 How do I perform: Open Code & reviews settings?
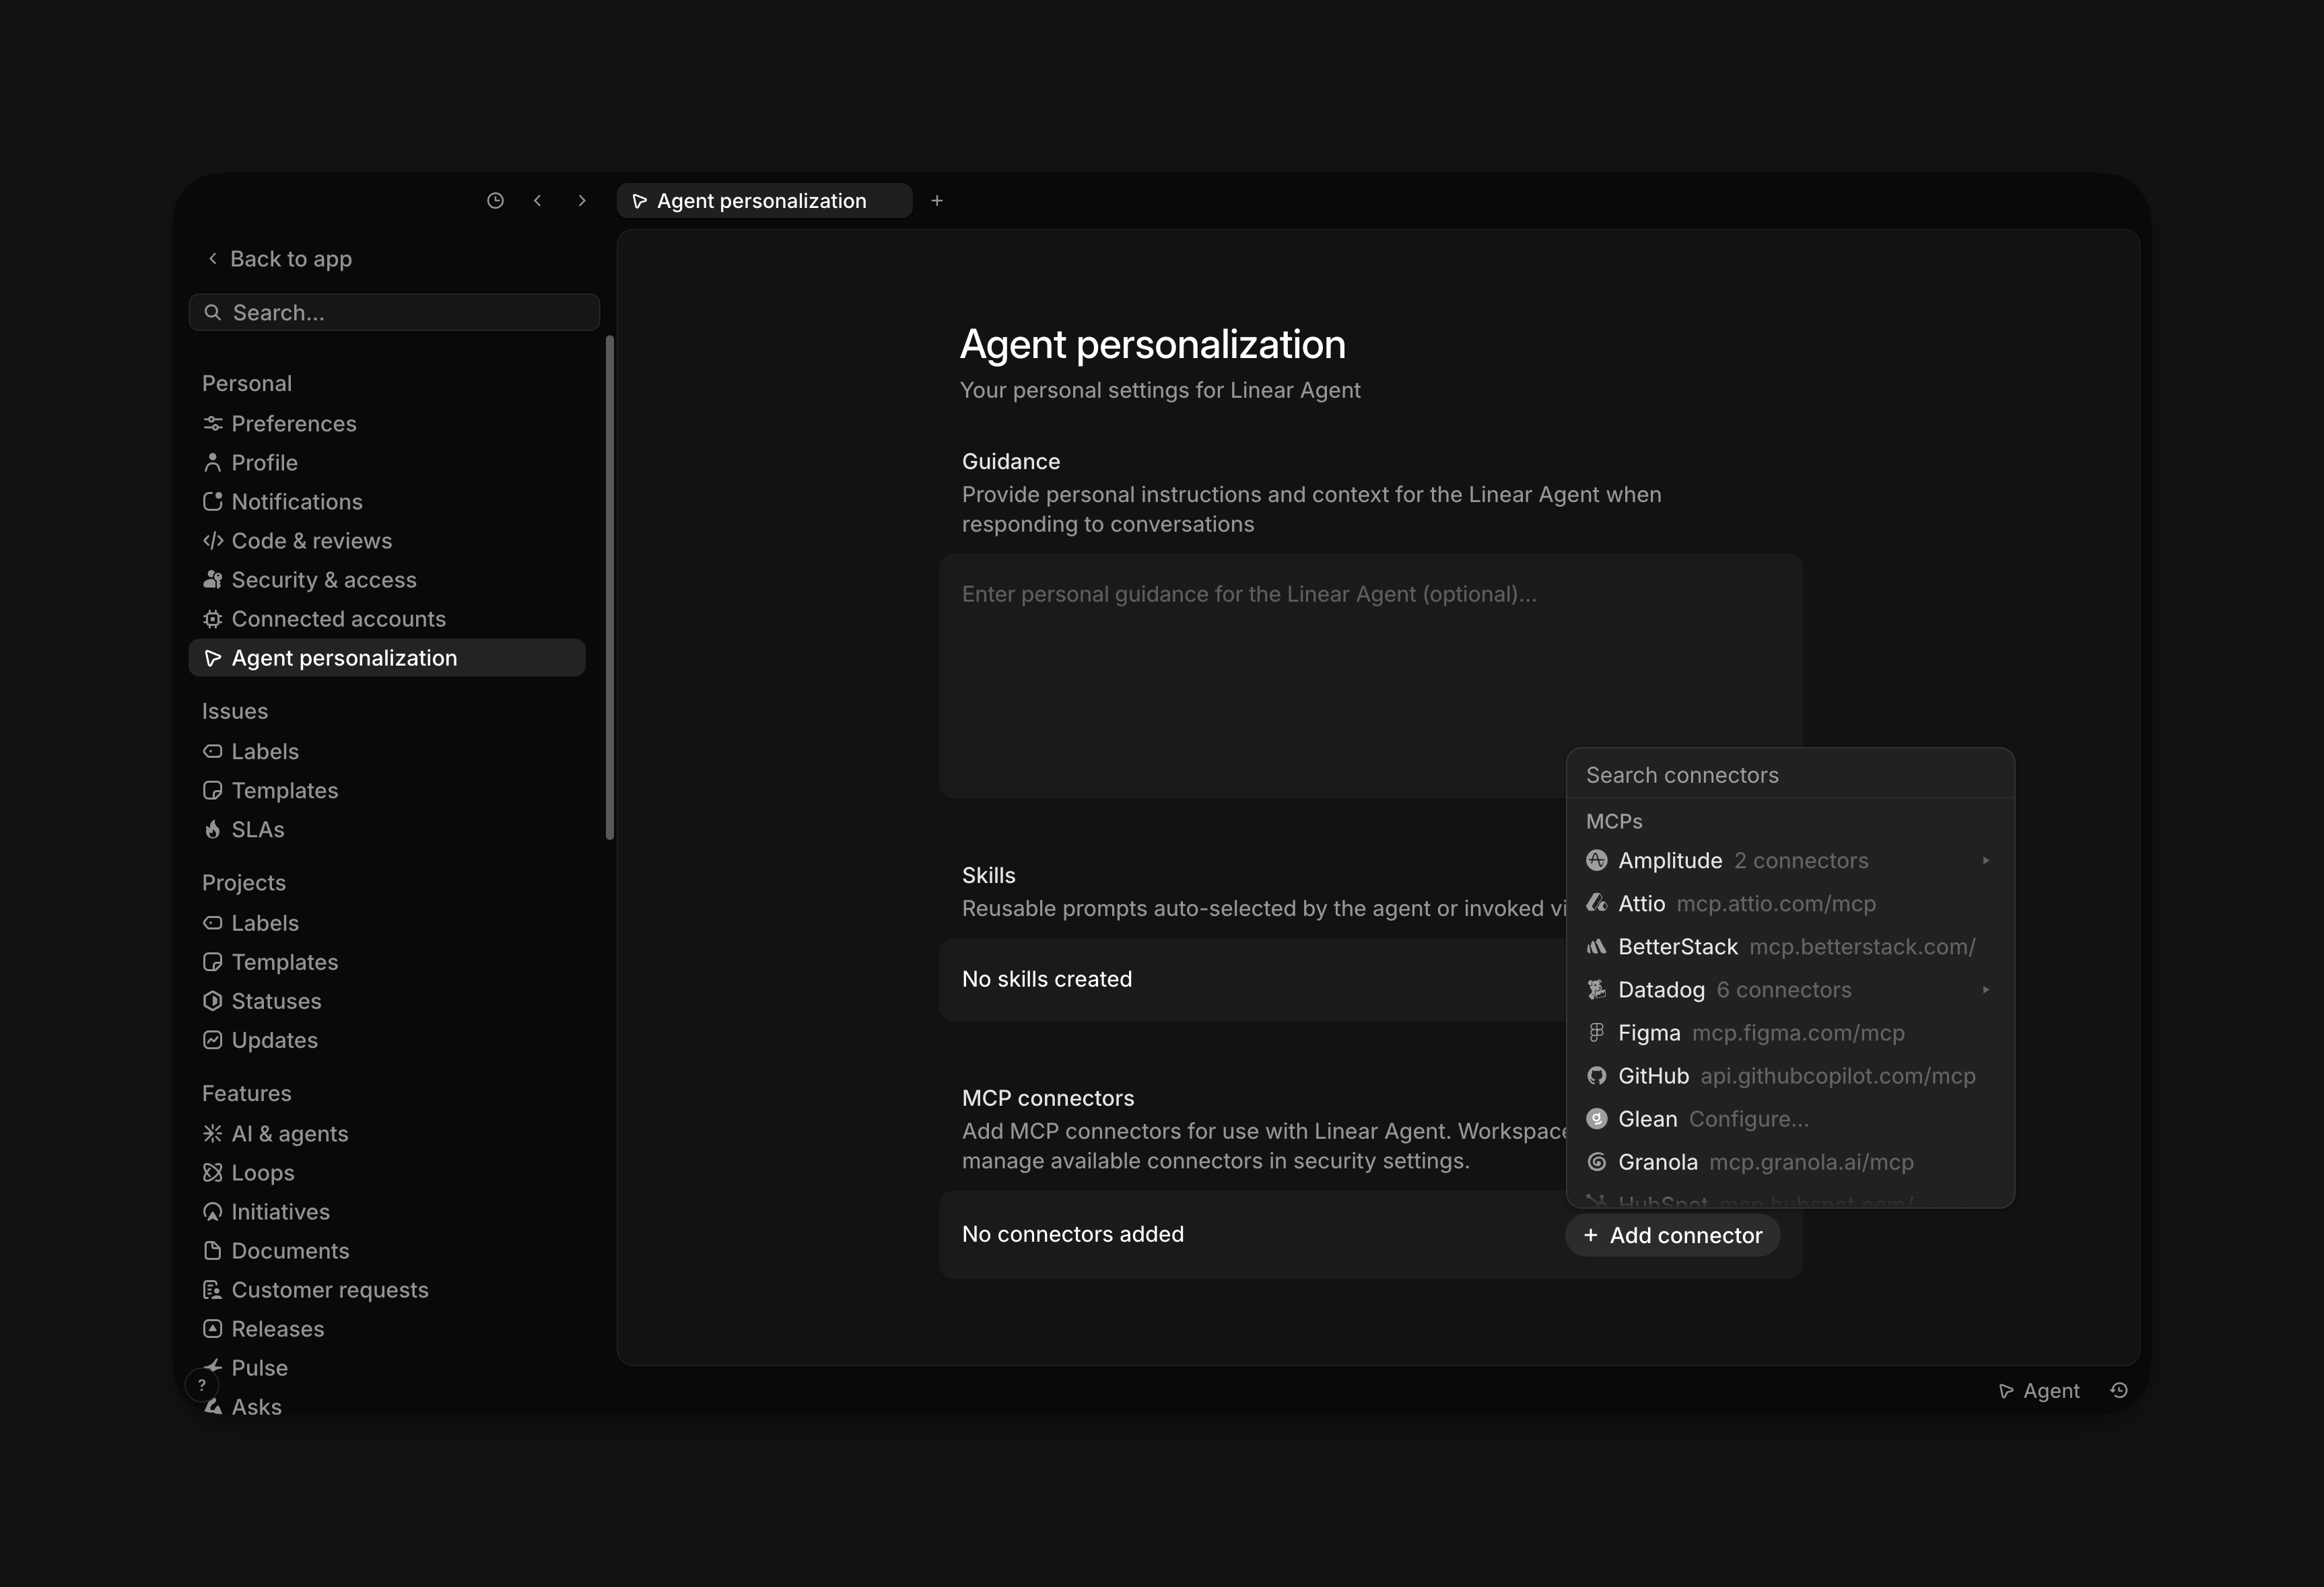[x=387, y=540]
